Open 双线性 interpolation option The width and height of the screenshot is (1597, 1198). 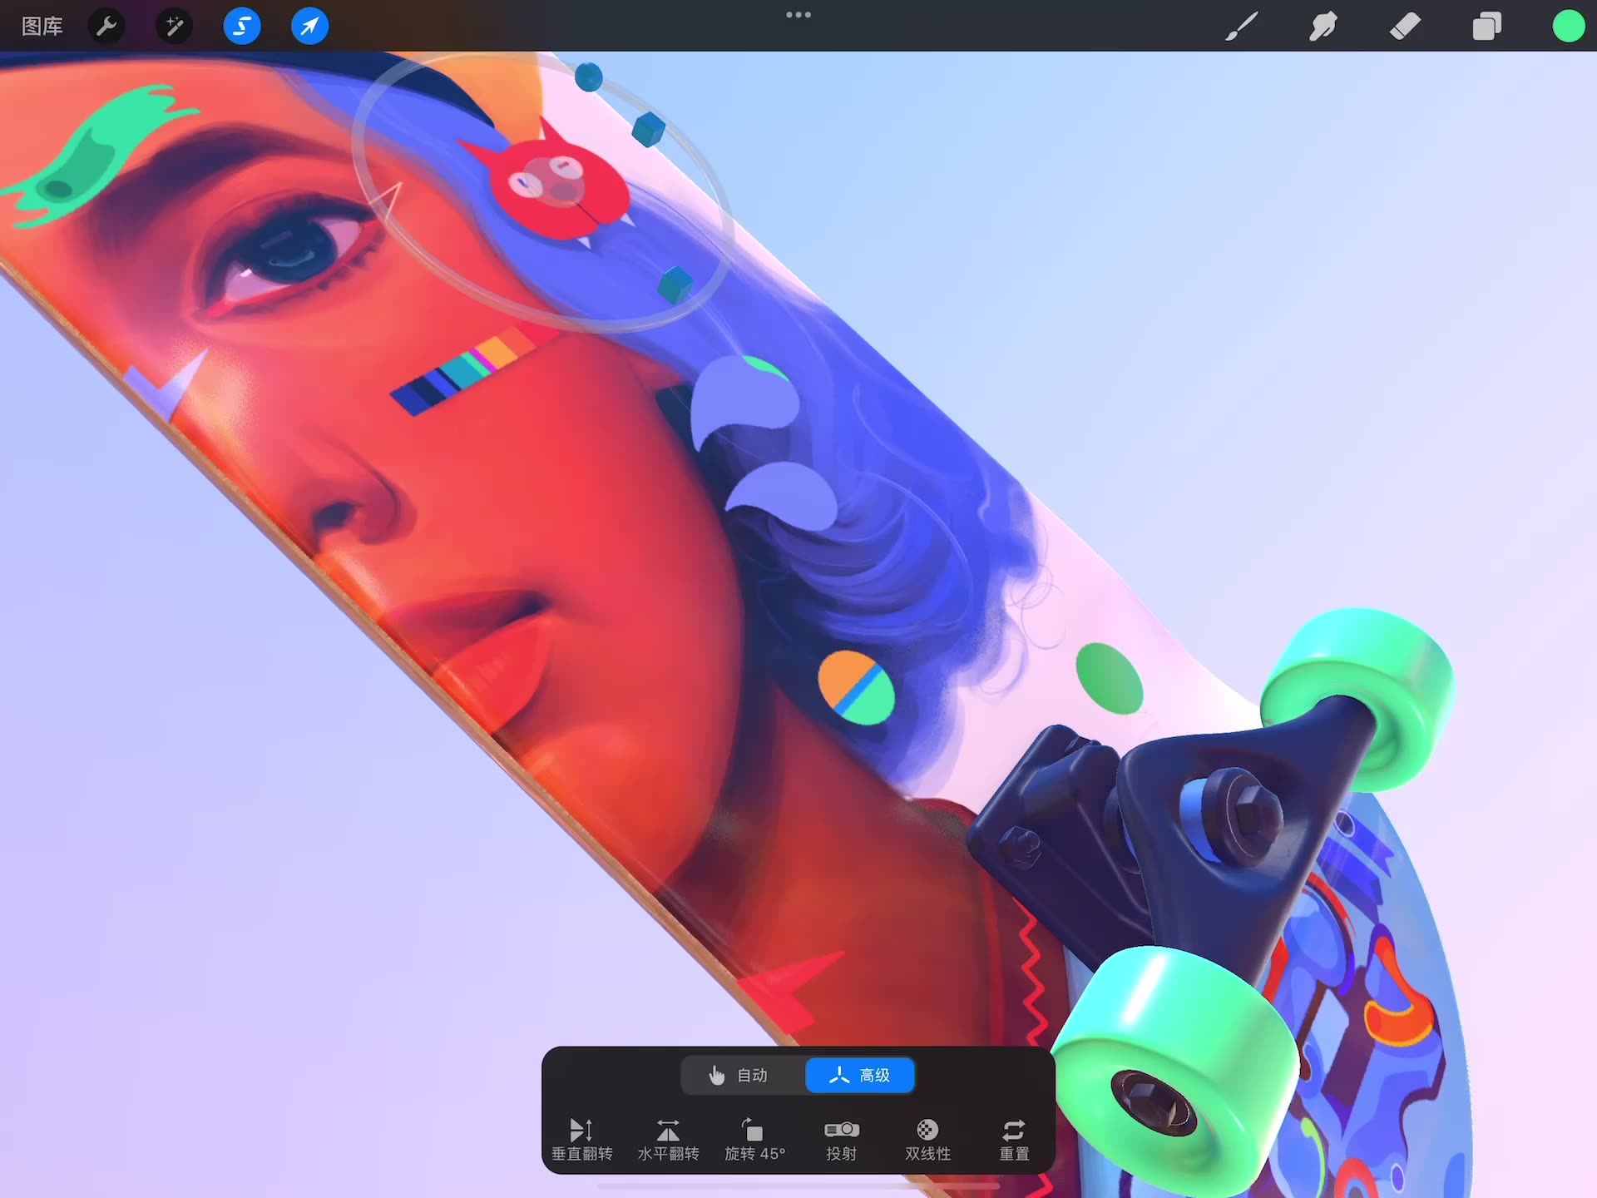coord(927,1140)
